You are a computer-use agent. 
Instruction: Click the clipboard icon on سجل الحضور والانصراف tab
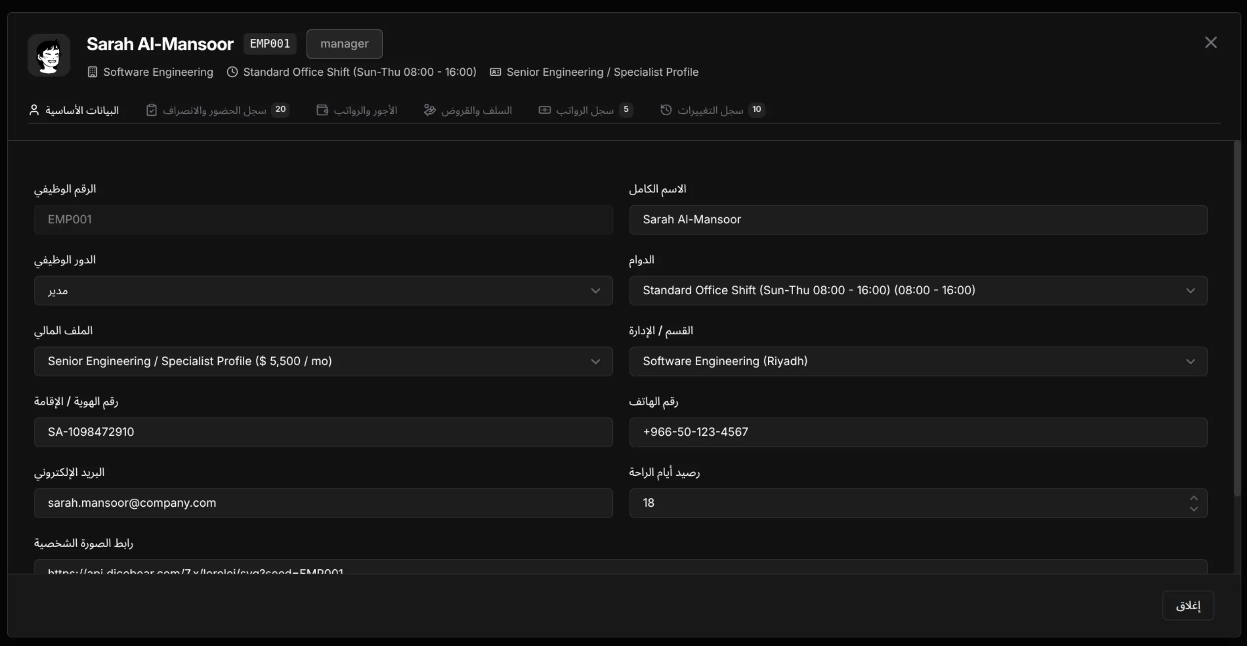[x=152, y=110]
